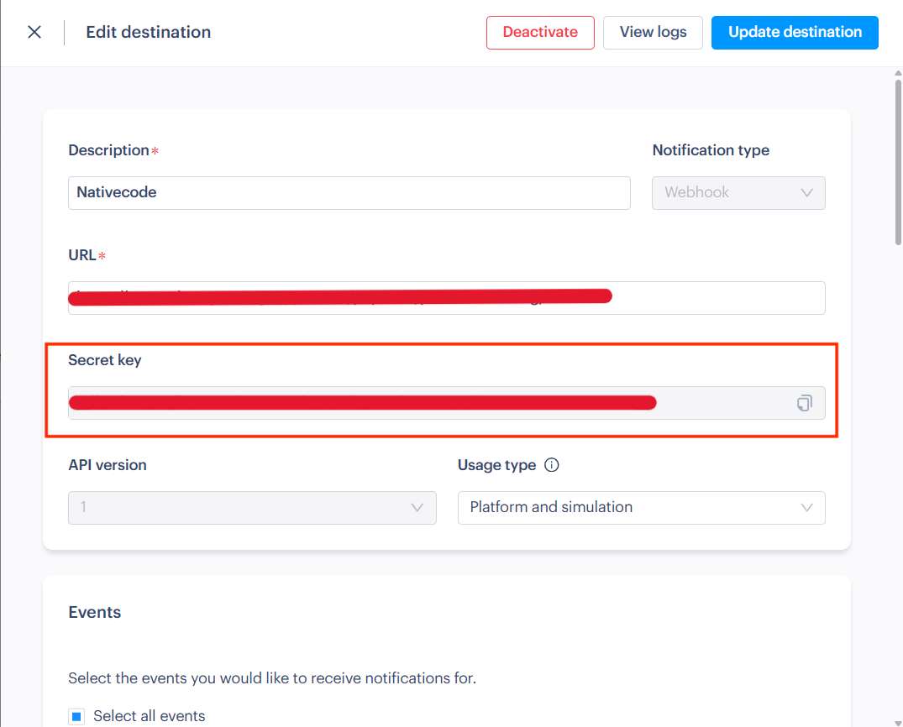903x727 pixels.
Task: Copy the Secret key value
Action: click(804, 402)
